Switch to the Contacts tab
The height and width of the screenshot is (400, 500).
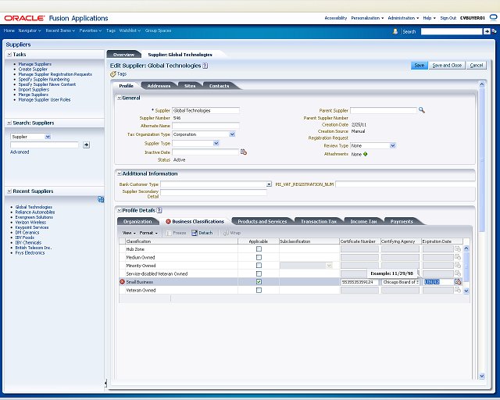219,86
